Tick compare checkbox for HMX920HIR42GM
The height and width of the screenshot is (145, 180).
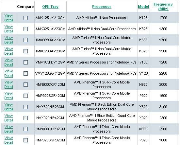(25, 118)
